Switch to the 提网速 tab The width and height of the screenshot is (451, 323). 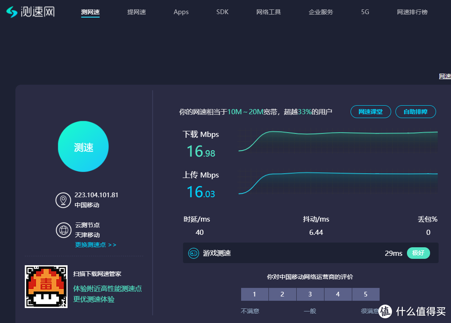(x=136, y=12)
